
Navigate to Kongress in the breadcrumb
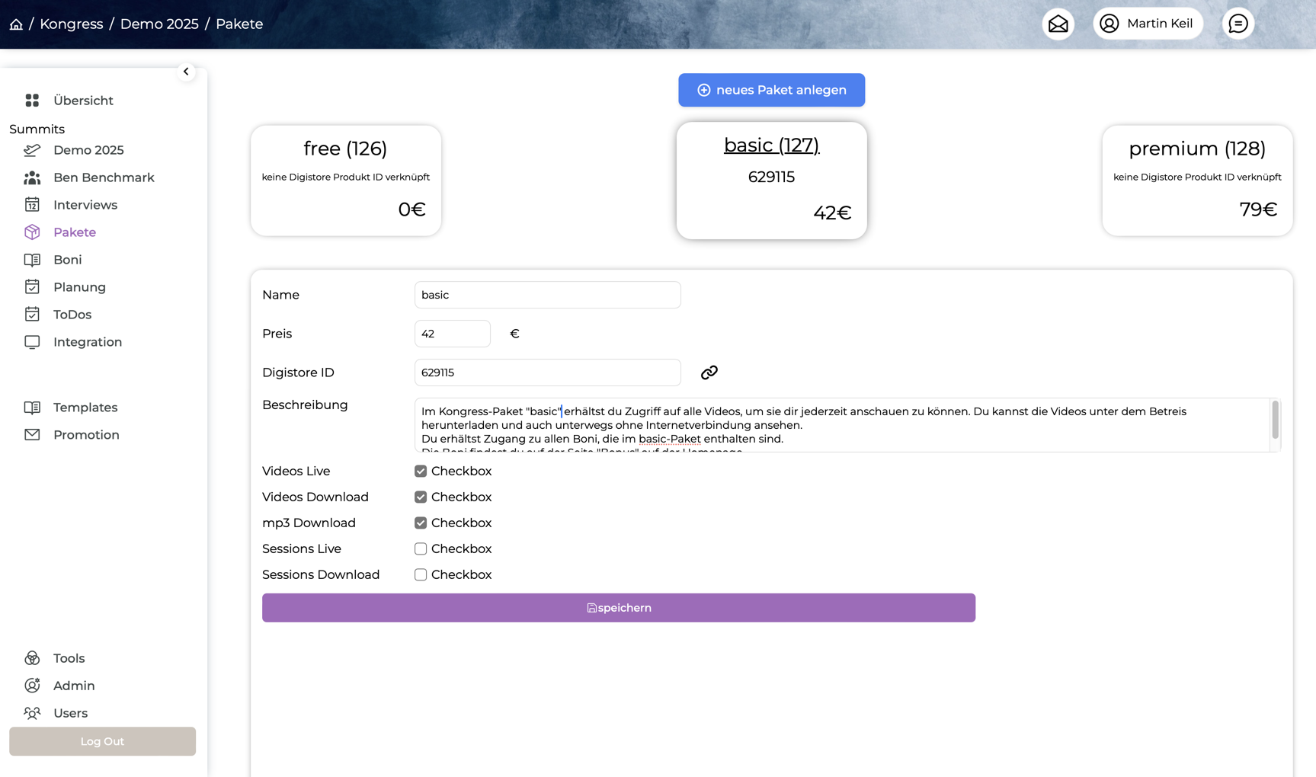point(71,24)
